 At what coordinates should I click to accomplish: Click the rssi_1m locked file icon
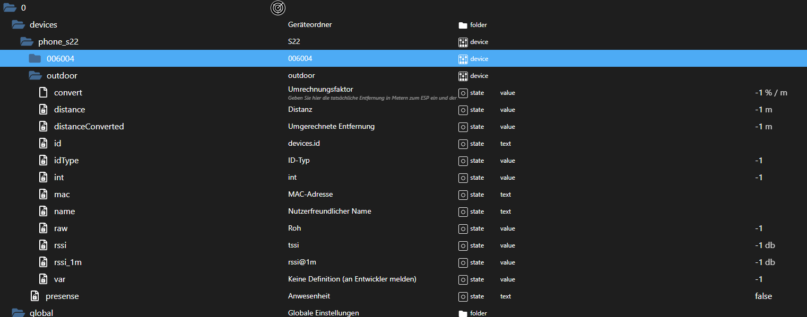[x=44, y=262]
